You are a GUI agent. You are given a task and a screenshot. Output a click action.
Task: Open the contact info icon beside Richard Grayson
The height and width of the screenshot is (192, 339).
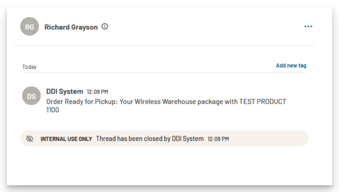coord(104,27)
